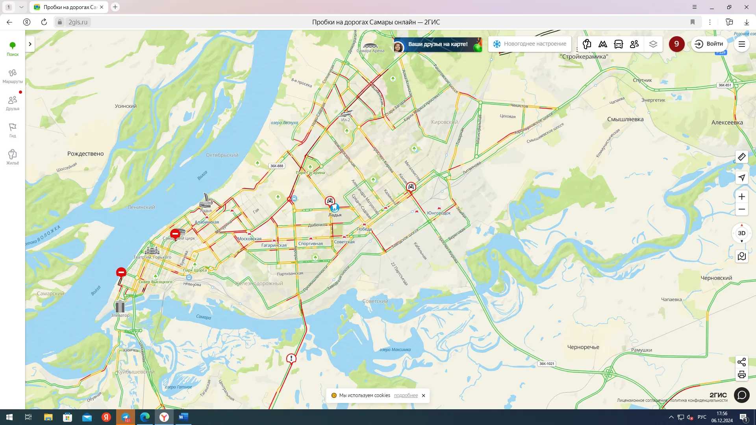Image resolution: width=756 pixels, height=425 pixels.
Task: Open the hamburger main menu
Action: point(741,44)
